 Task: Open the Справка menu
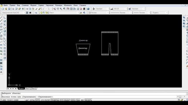pos(83,5)
